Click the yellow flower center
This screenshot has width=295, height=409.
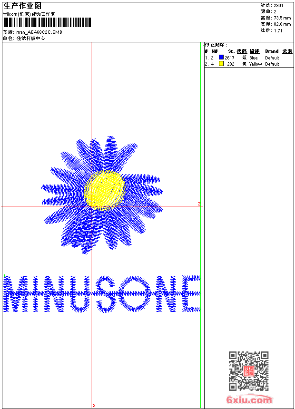tap(104, 190)
